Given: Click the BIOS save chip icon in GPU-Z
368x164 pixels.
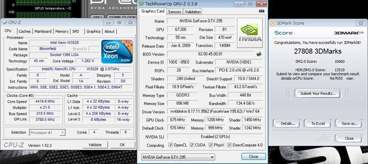Looking at the screenshot, I should 259,54.
